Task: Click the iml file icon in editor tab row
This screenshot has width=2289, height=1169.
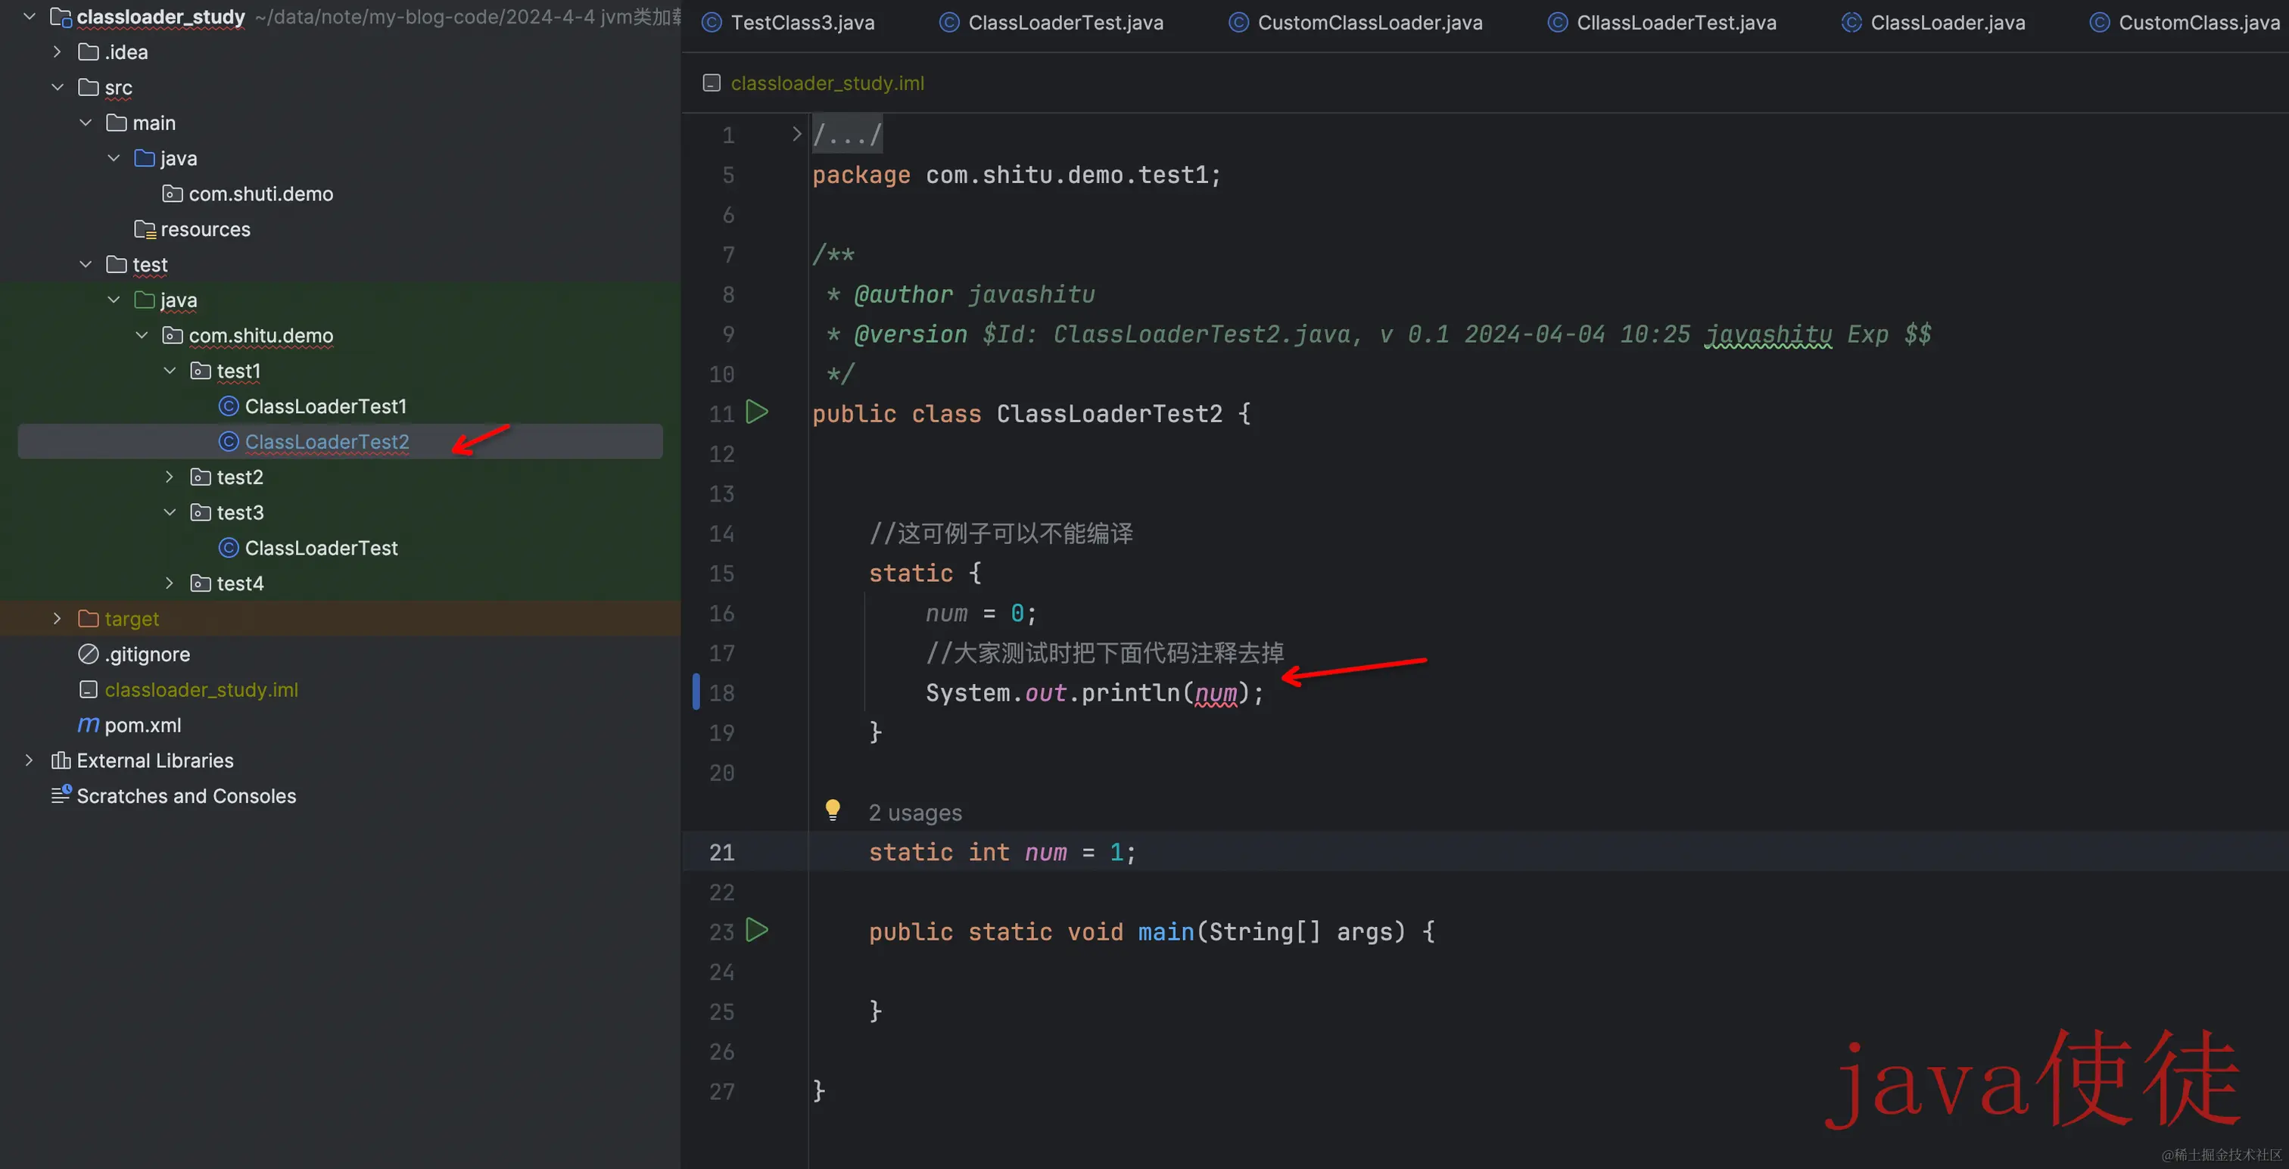Action: click(x=711, y=82)
